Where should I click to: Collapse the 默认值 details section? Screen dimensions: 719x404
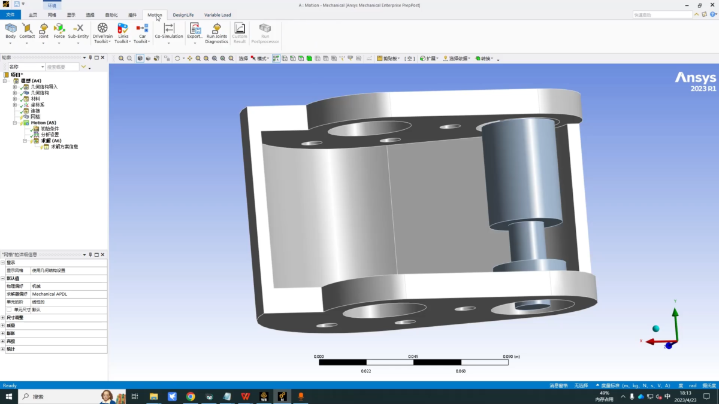[3, 278]
